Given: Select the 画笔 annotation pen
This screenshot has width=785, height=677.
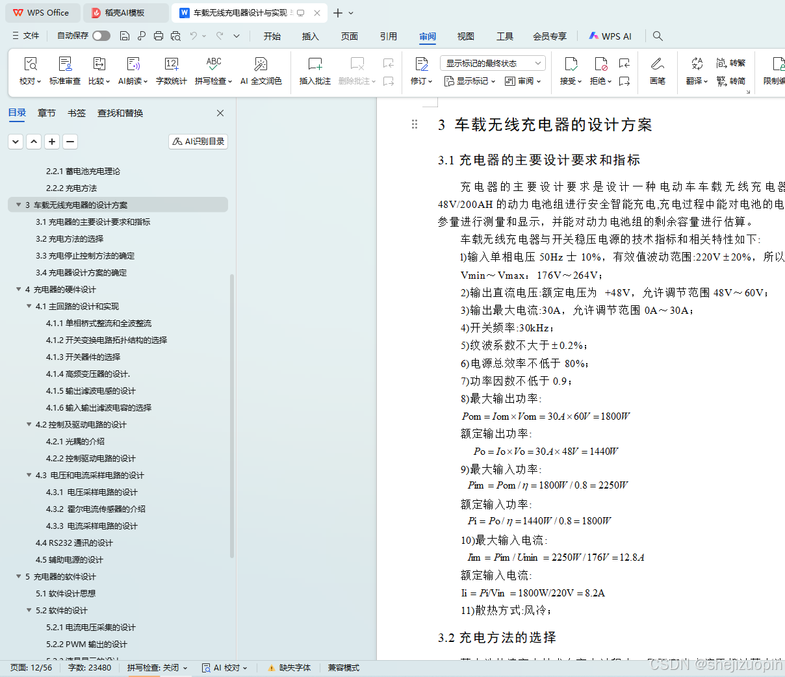Looking at the screenshot, I should [x=657, y=70].
